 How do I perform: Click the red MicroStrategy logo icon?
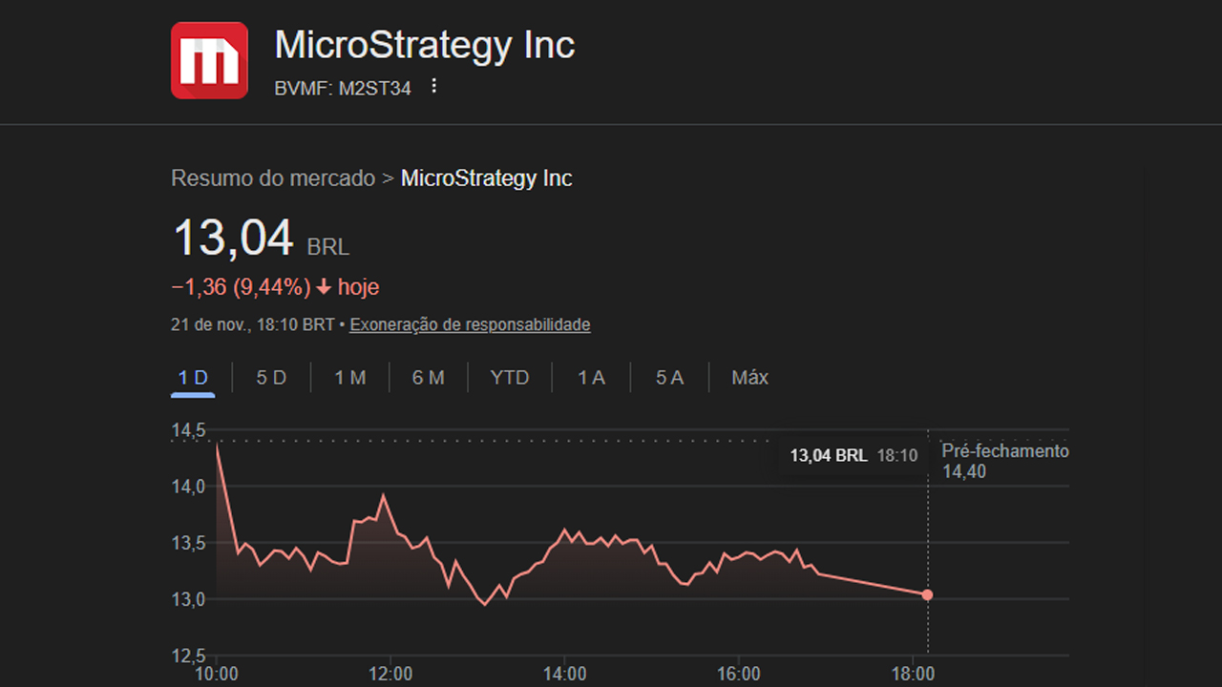[209, 60]
